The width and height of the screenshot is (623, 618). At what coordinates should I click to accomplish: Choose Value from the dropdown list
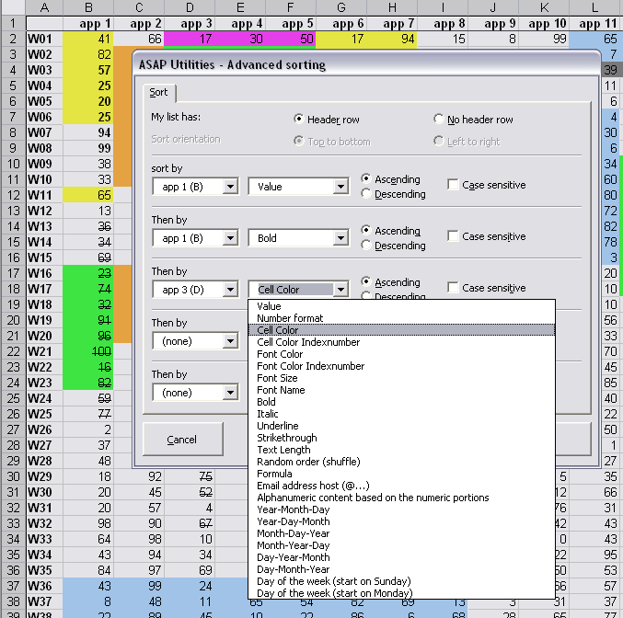pos(401,306)
